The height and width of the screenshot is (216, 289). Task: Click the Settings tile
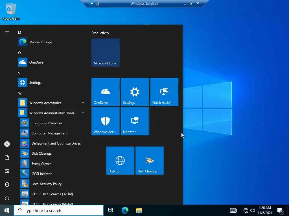tap(135, 92)
